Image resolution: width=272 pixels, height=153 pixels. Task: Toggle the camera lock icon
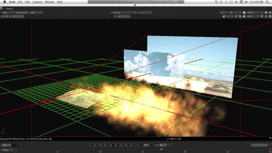point(244,13)
